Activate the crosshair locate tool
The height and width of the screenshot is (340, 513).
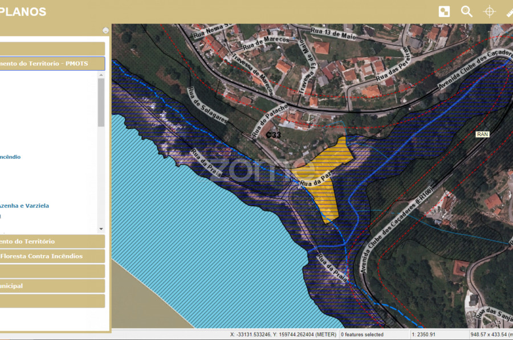[489, 11]
